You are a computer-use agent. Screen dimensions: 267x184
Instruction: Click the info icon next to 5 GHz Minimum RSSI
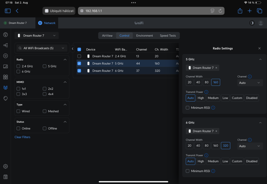[x=213, y=108]
